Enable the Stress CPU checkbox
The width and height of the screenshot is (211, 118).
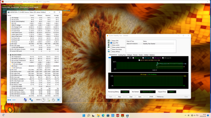tap(111, 41)
